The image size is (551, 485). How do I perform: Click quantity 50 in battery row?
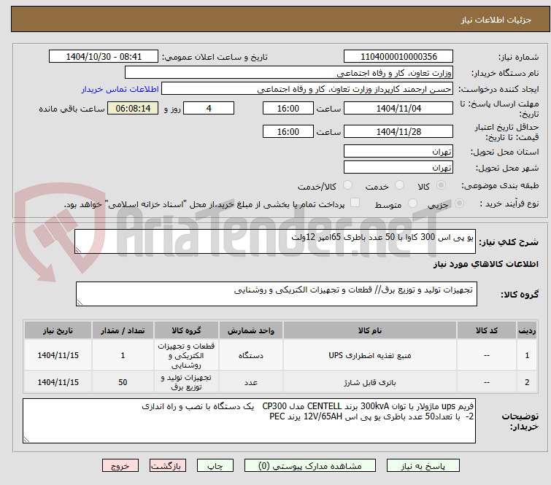pyautogui.click(x=123, y=382)
